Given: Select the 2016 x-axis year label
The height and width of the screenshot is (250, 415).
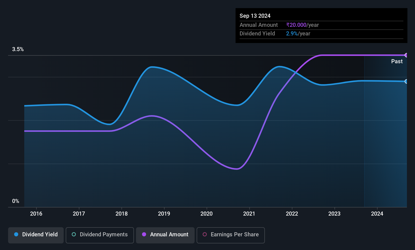Looking at the screenshot, I should [36, 214].
